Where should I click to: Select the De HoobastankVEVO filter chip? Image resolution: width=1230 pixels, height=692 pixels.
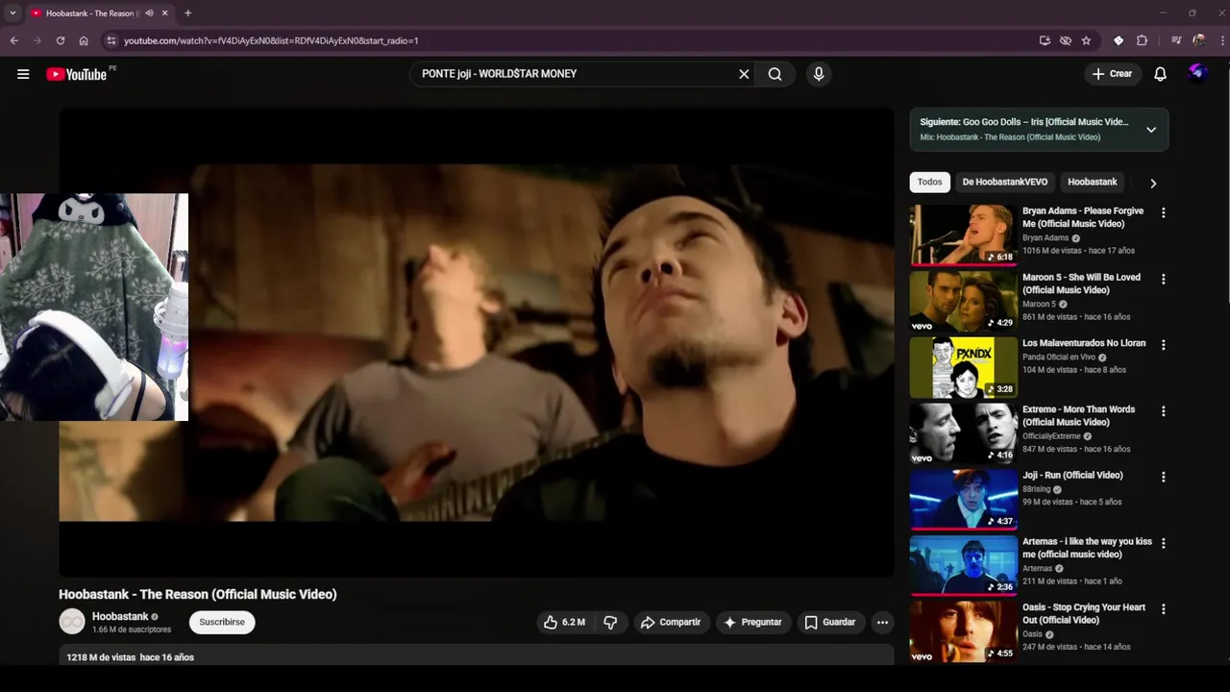(1005, 183)
